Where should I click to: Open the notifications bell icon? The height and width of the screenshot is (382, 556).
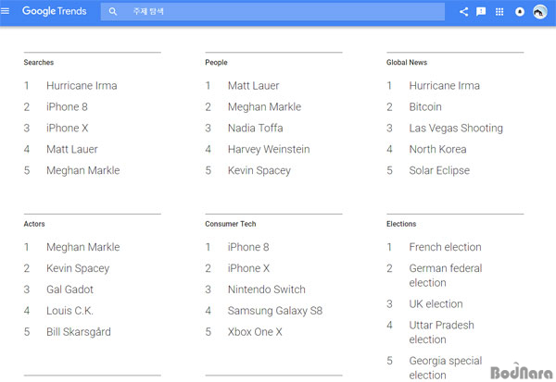520,12
